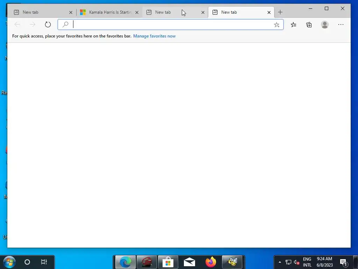
Task: Change ENG INTL input language
Action: [x=307, y=262]
